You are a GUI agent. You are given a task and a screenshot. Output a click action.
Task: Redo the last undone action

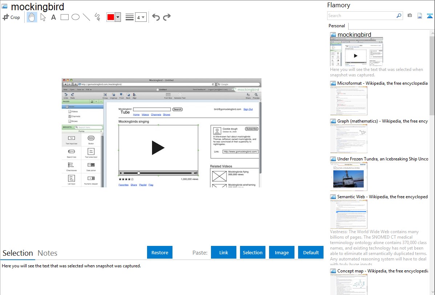[x=167, y=17]
